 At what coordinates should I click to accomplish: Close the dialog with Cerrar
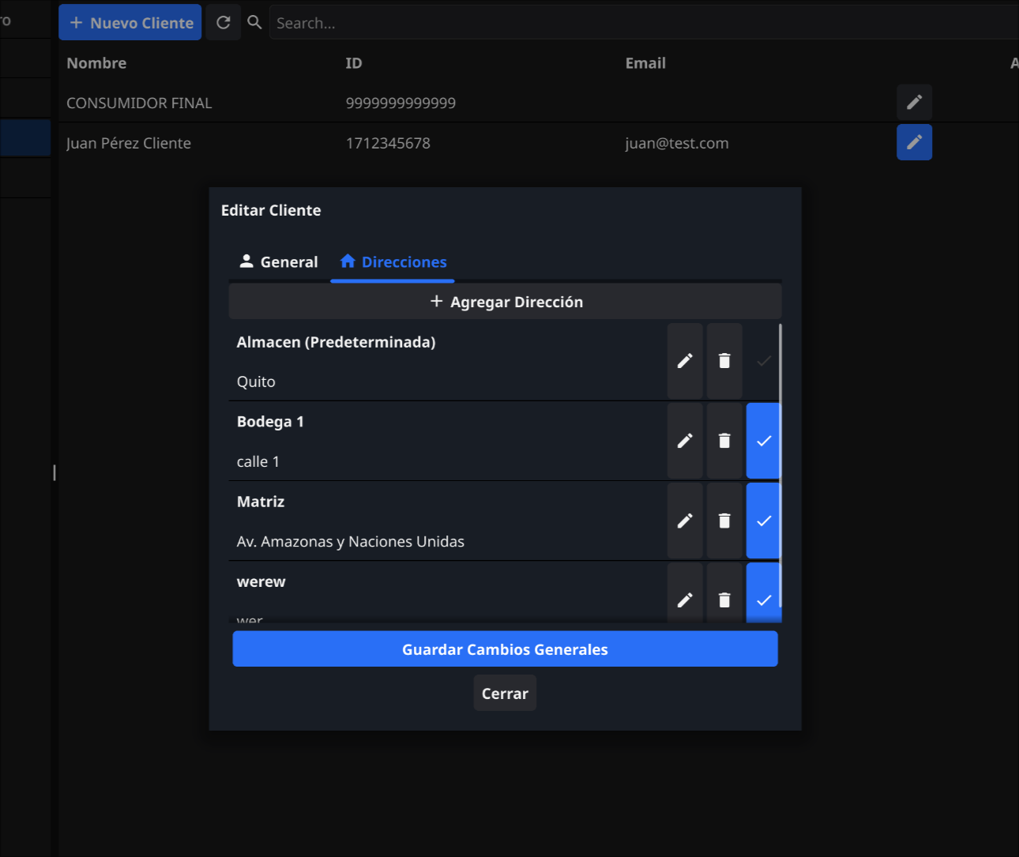tap(505, 693)
